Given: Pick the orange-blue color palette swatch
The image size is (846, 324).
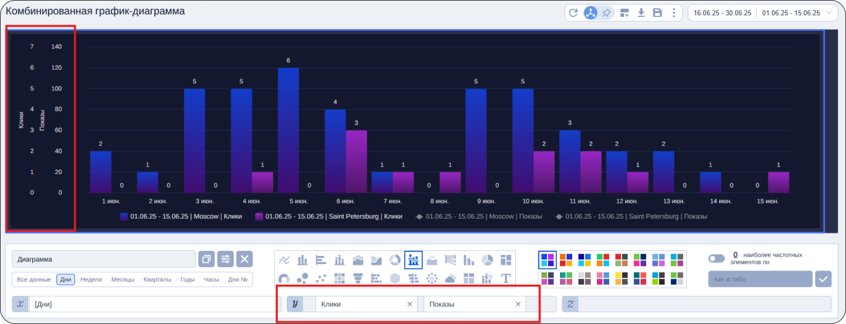Looking at the screenshot, I should pos(566,260).
